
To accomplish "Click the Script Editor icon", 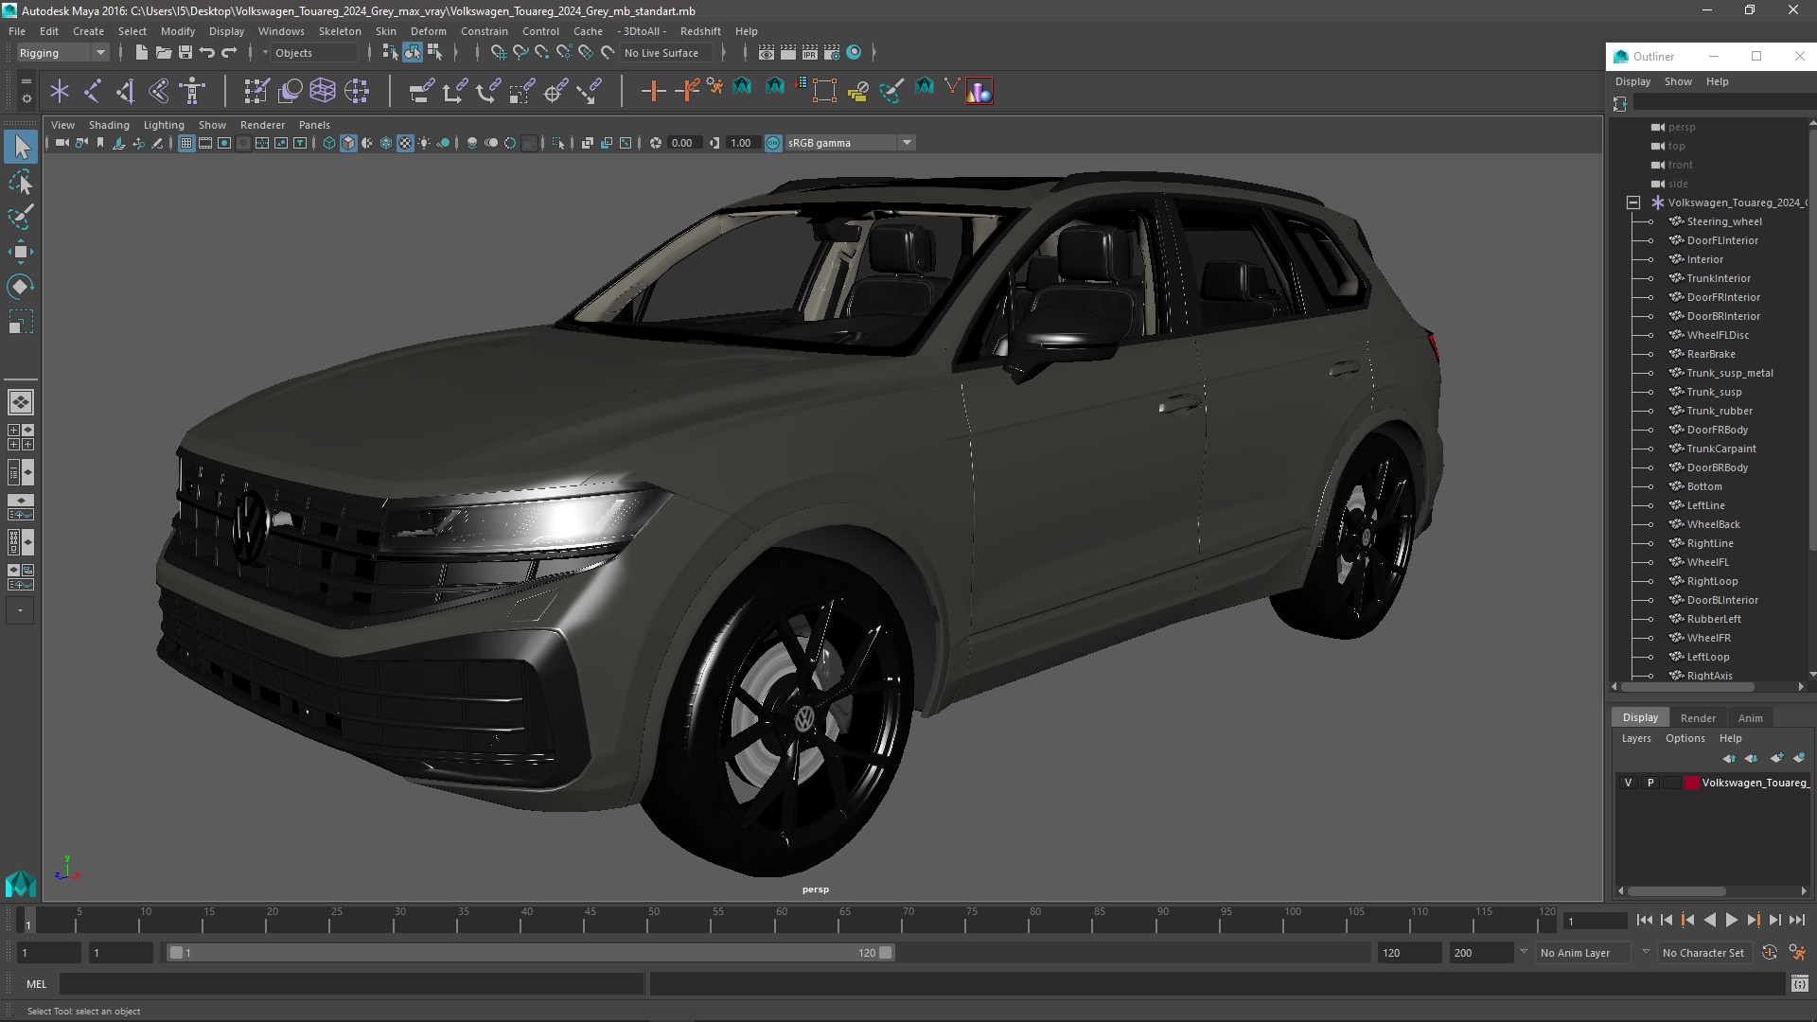I will tap(1800, 984).
